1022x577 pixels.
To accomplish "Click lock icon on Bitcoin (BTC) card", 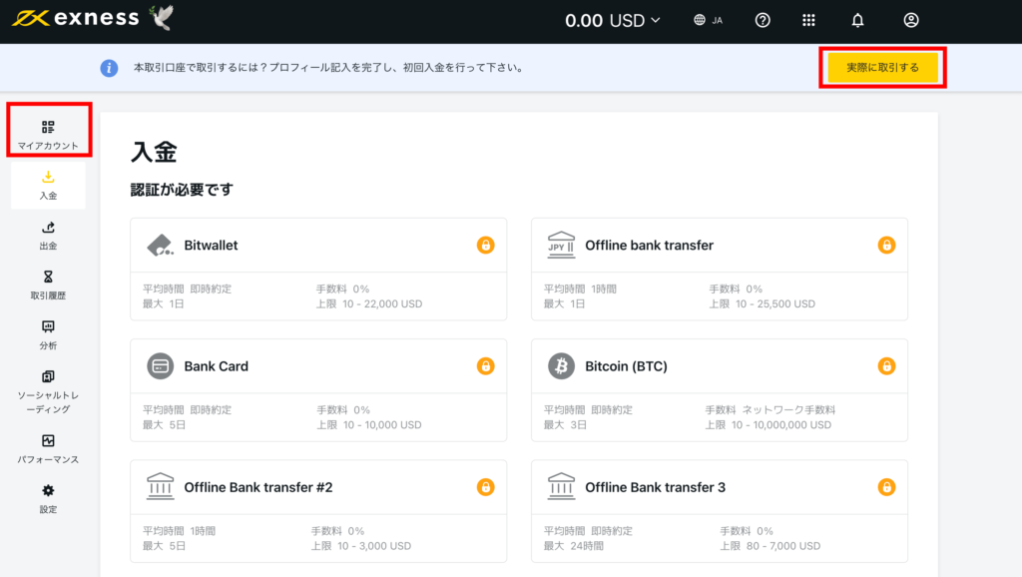I will [886, 366].
